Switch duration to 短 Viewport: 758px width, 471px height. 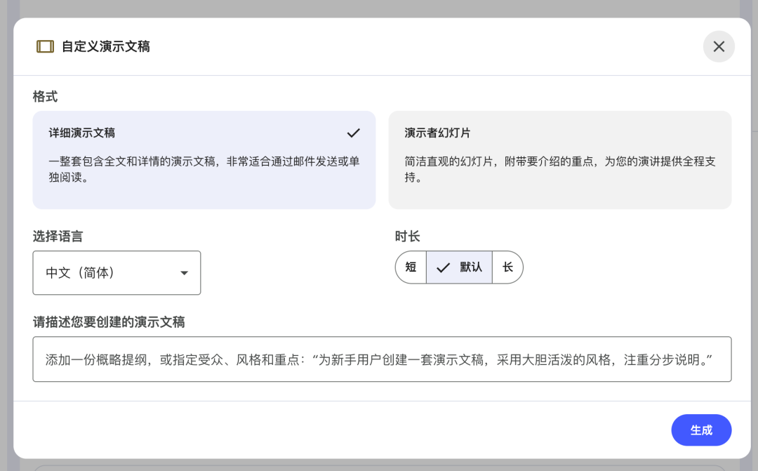pos(411,267)
